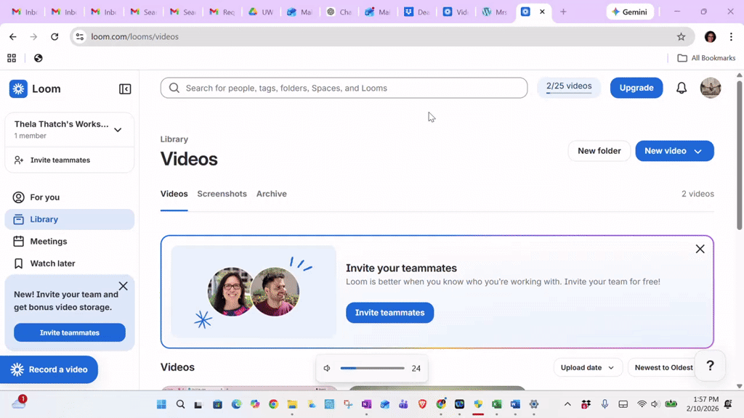Open Library in the sidebar

(69, 219)
